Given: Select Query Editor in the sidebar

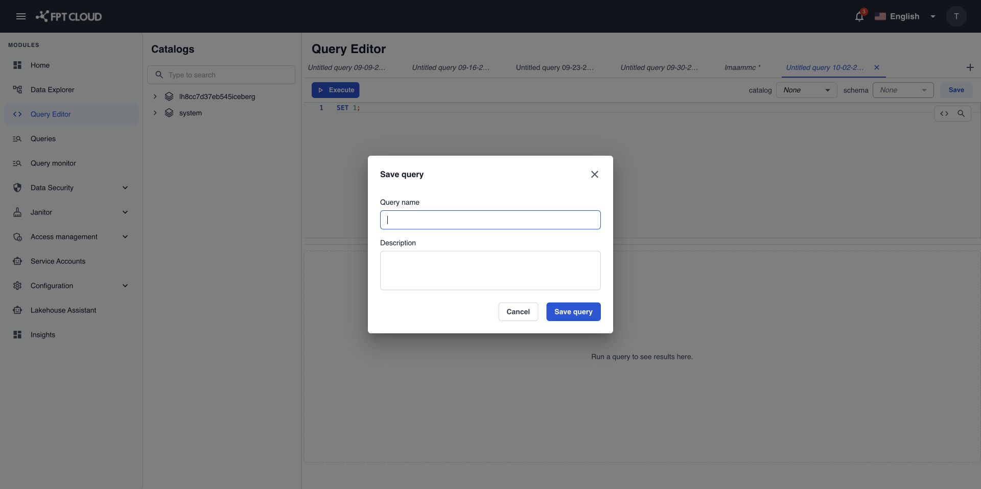Looking at the screenshot, I should [x=72, y=114].
